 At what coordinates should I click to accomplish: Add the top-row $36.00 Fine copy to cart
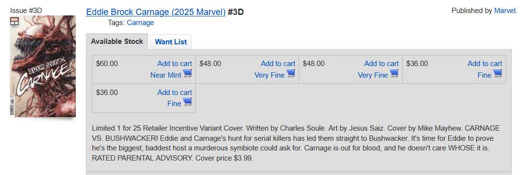coord(485,64)
